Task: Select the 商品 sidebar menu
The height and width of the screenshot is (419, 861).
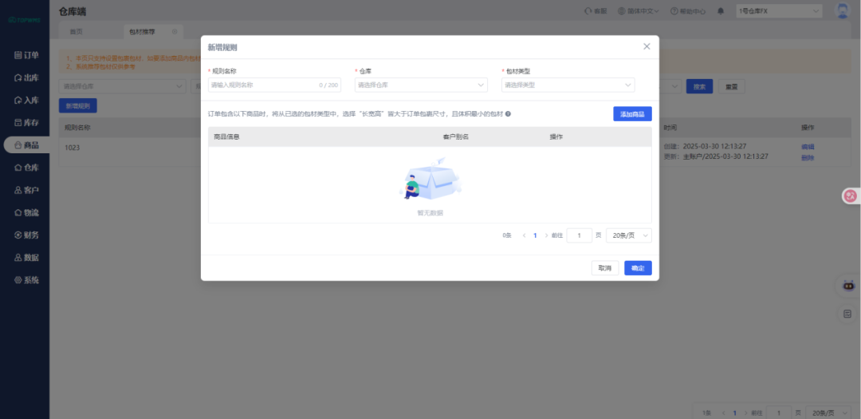Action: [x=26, y=145]
